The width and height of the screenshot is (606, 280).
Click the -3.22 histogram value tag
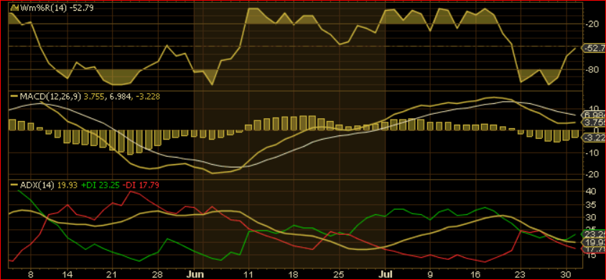[x=594, y=137]
